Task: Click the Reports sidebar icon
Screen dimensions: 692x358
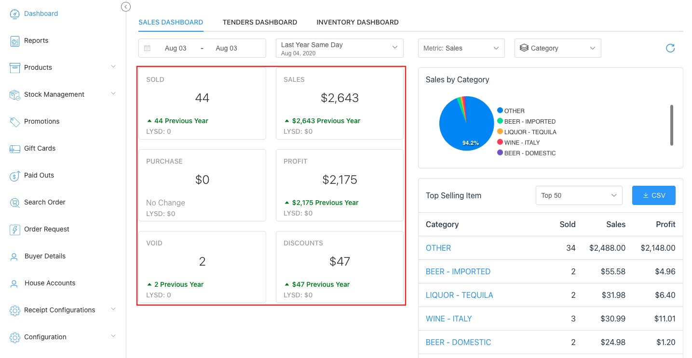Action: click(14, 41)
